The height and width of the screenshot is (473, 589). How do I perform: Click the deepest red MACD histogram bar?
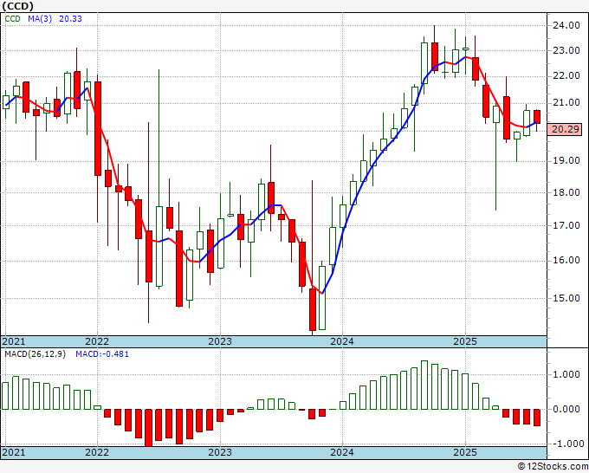point(149,428)
